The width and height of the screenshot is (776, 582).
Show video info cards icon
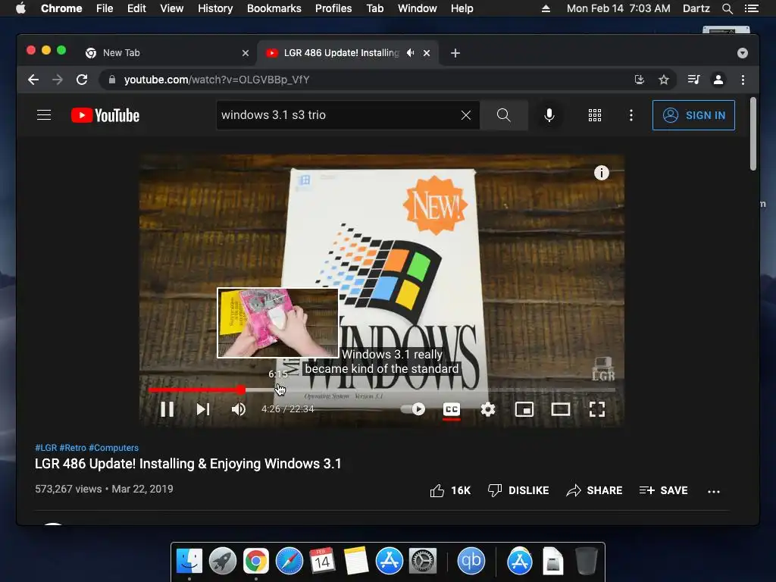[601, 173]
